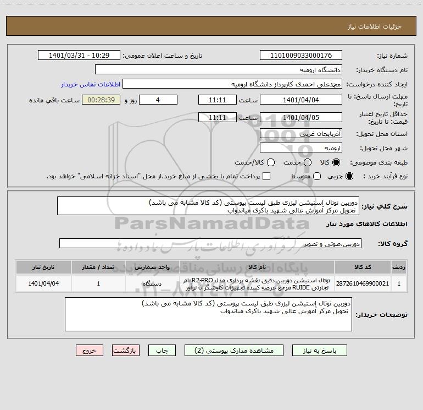Open the اطلاعات تماس خریدار link
Screen dimensions: 423x410
coord(91,84)
